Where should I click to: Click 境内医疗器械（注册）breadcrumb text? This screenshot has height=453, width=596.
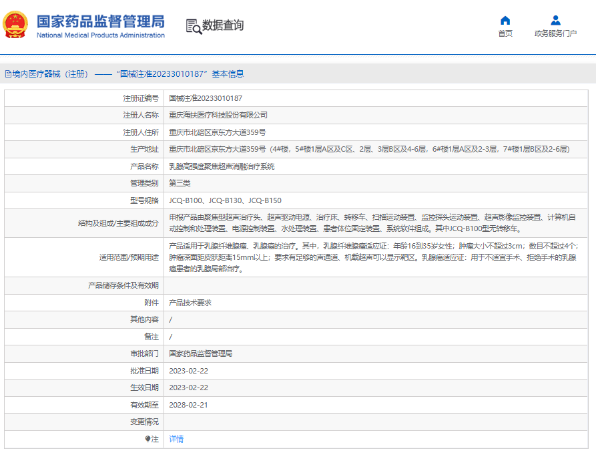(50, 74)
